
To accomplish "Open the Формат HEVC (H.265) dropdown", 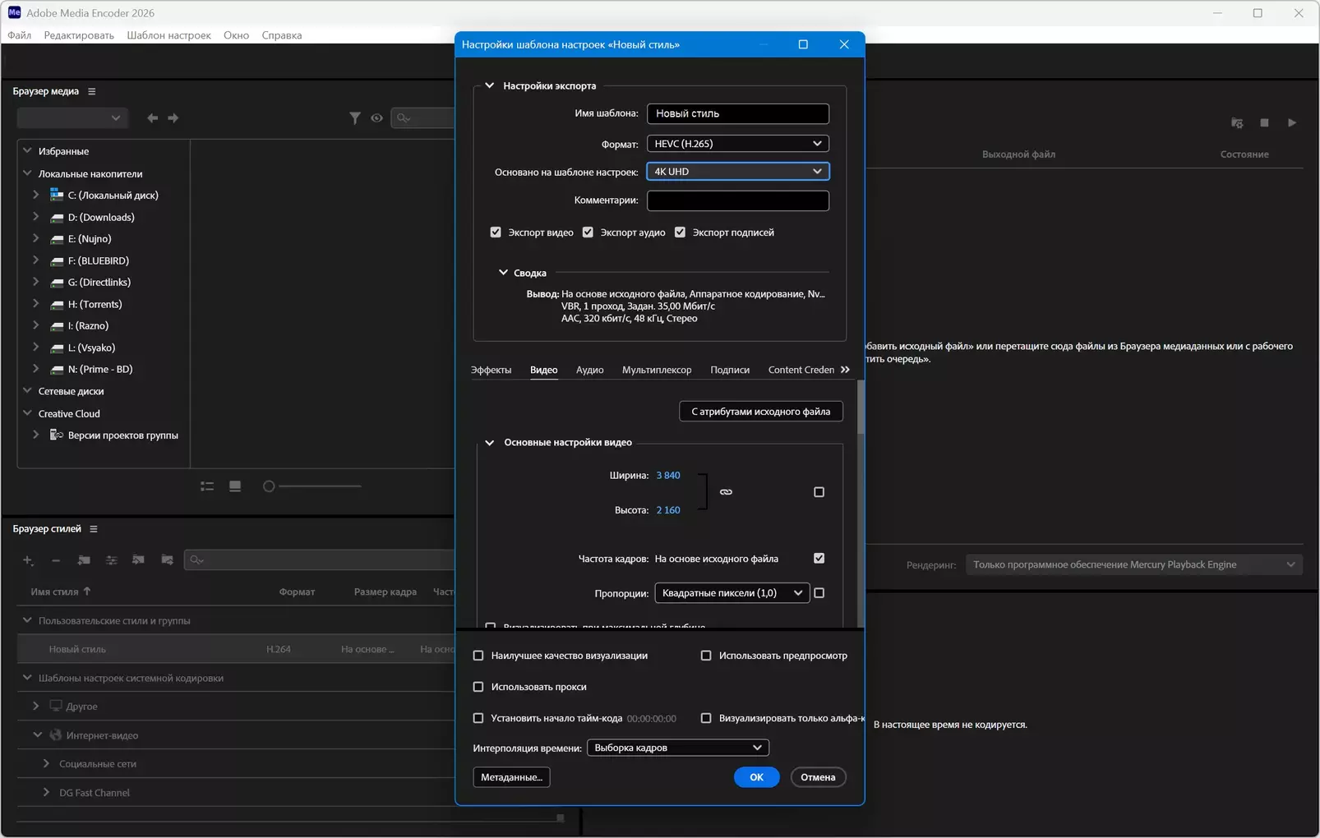I will [x=737, y=144].
